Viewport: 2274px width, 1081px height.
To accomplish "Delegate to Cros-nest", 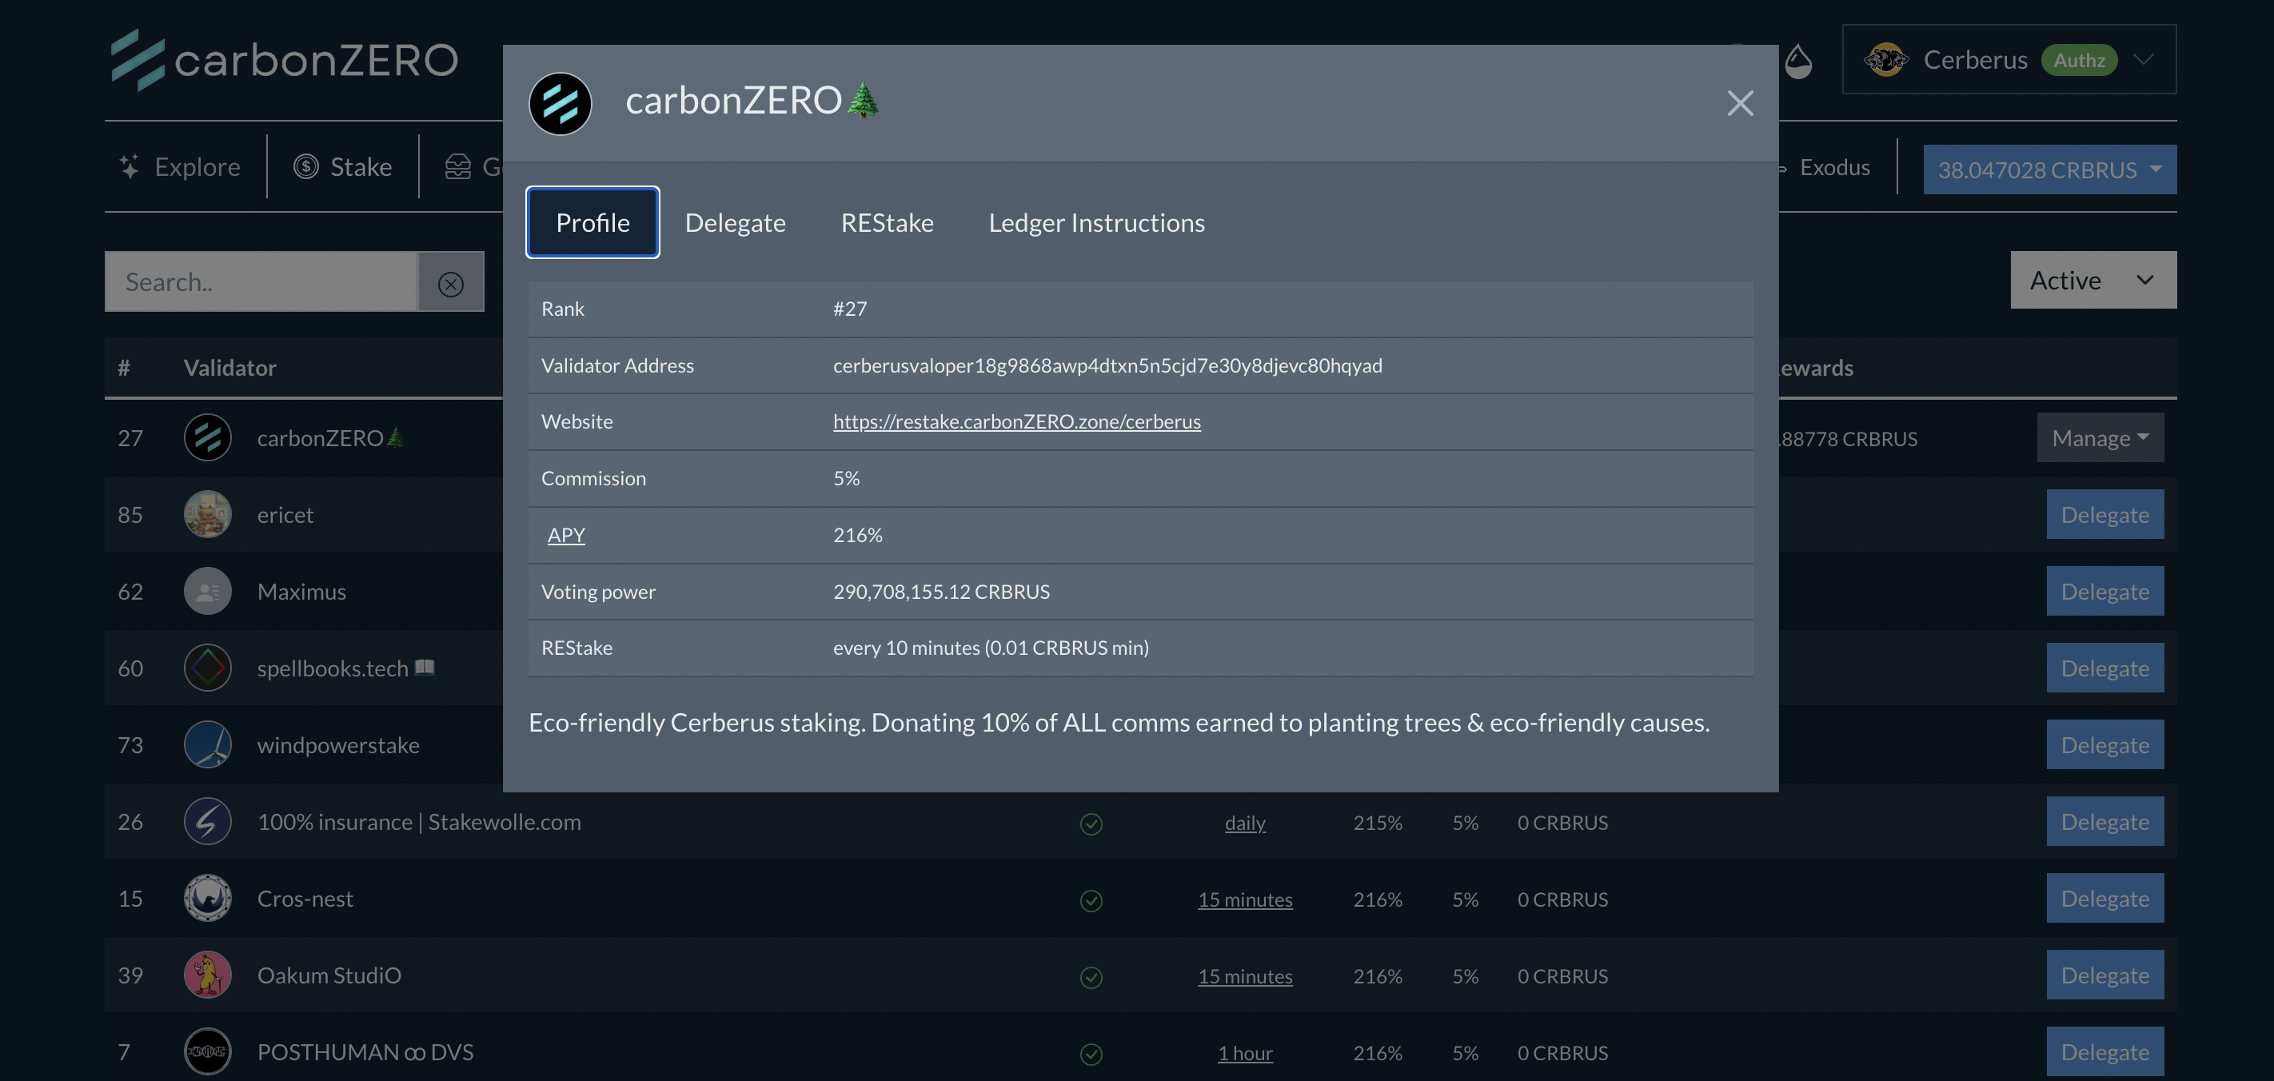I will [2105, 899].
